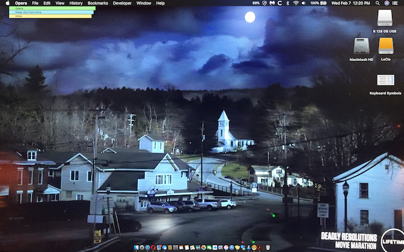Open the Bluetooth status menu
The image size is (404, 252).
point(288,3)
